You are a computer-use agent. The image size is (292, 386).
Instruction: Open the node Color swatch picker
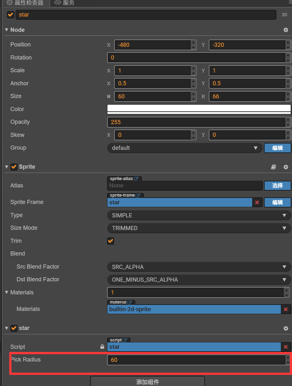pyautogui.click(x=199, y=109)
